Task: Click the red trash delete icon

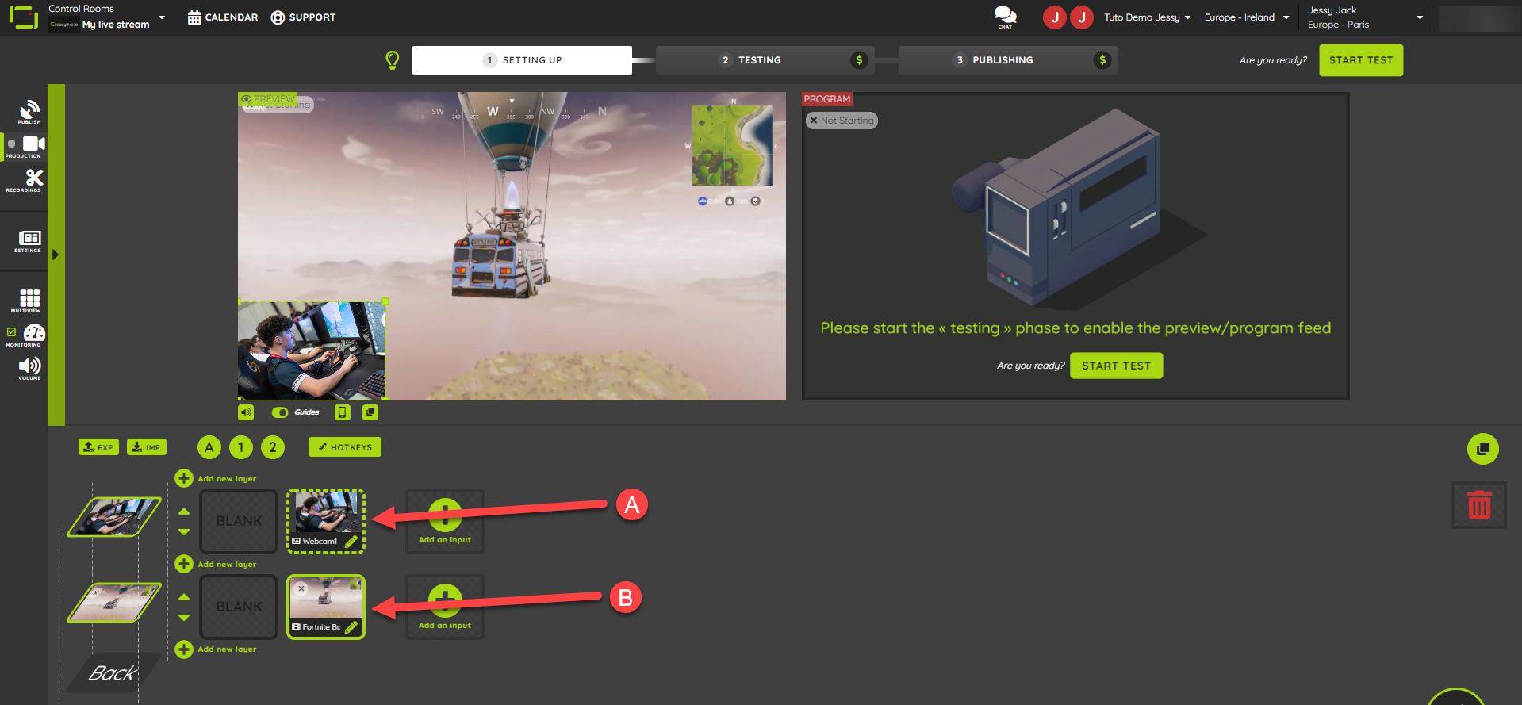Action: click(x=1479, y=505)
